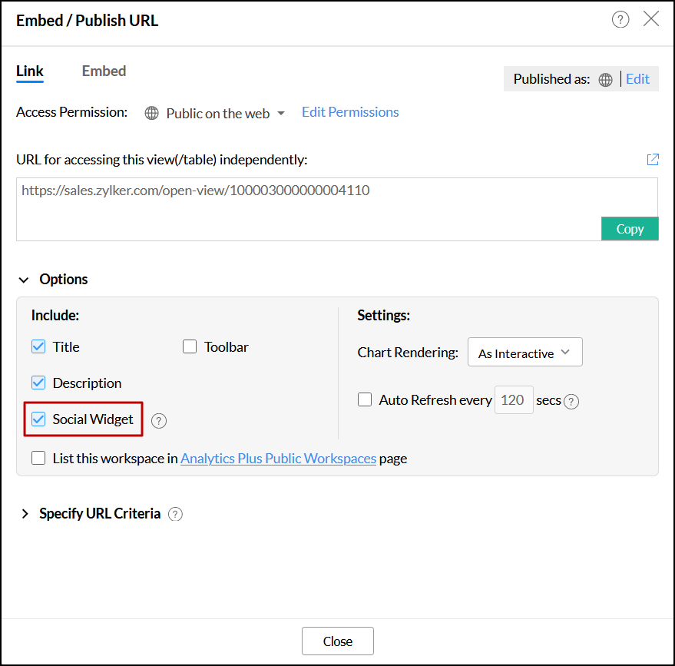Viewport: 675px width, 666px height.
Task: Enable the Toolbar checkbox
Action: (190, 346)
